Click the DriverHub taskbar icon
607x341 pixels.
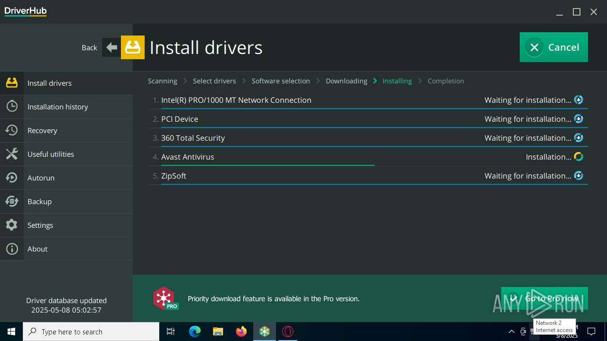click(265, 332)
